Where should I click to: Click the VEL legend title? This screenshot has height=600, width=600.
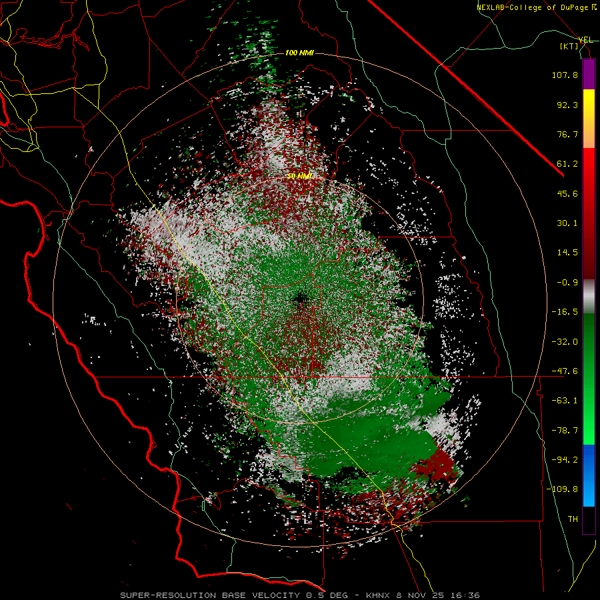[586, 40]
